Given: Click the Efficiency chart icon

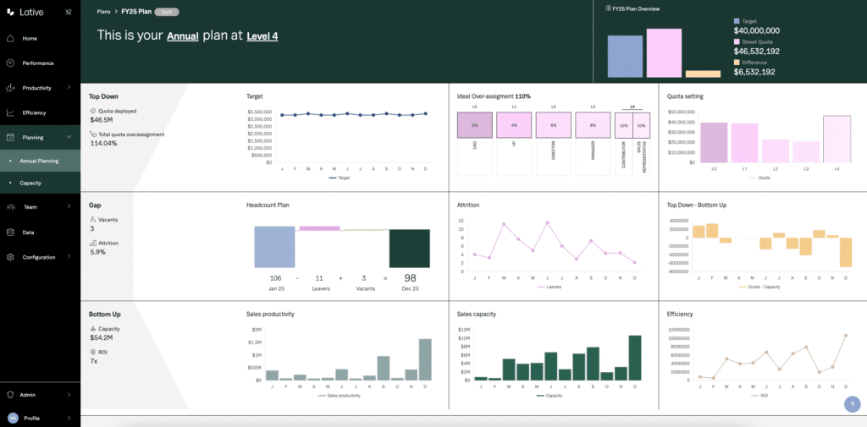Looking at the screenshot, I should pos(10,112).
